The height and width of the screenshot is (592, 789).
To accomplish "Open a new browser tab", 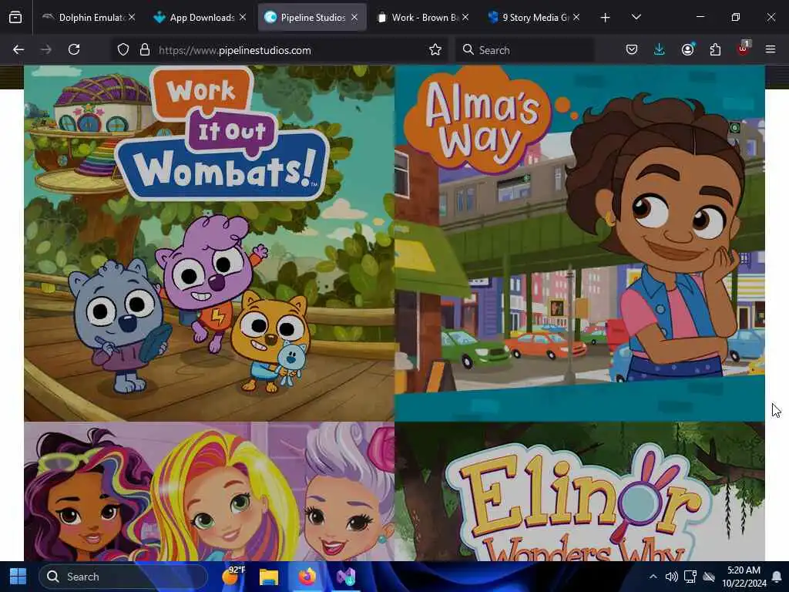I will 606,18.
